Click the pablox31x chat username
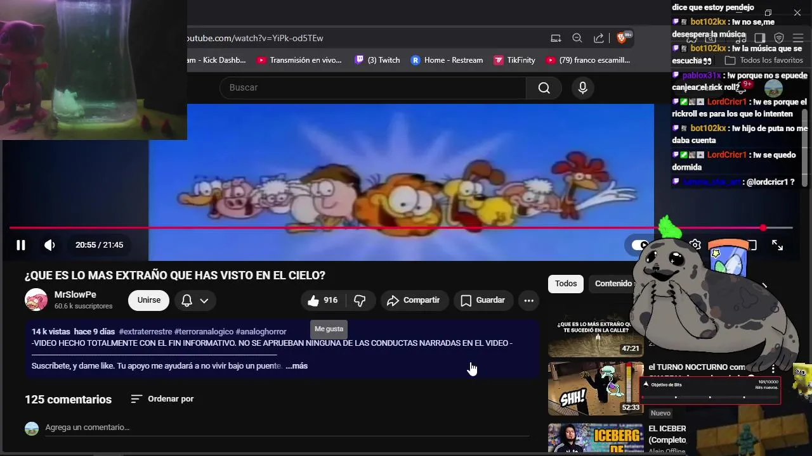This screenshot has height=456, width=812. 702,75
